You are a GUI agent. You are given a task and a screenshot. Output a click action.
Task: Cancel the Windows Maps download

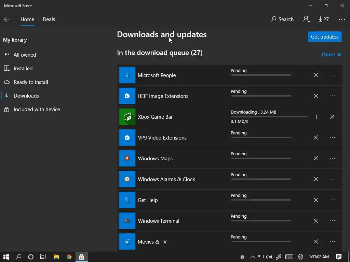[315, 158]
